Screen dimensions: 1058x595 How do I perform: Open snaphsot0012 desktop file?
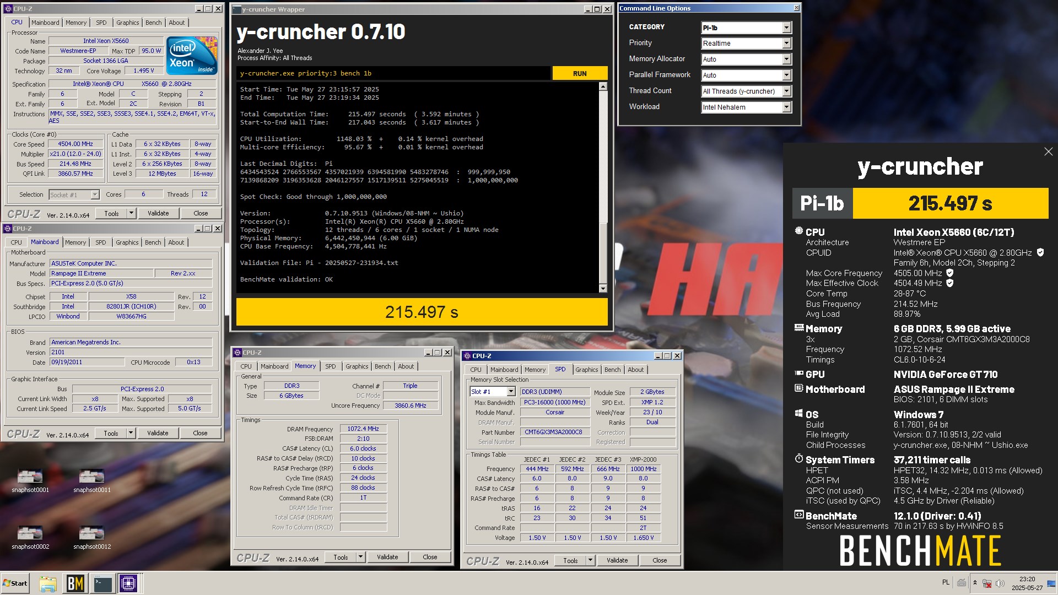point(92,537)
